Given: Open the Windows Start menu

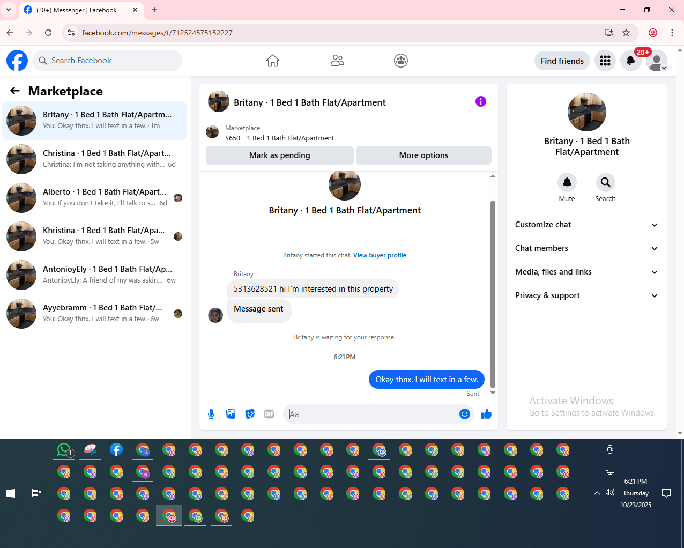Looking at the screenshot, I should (x=11, y=493).
